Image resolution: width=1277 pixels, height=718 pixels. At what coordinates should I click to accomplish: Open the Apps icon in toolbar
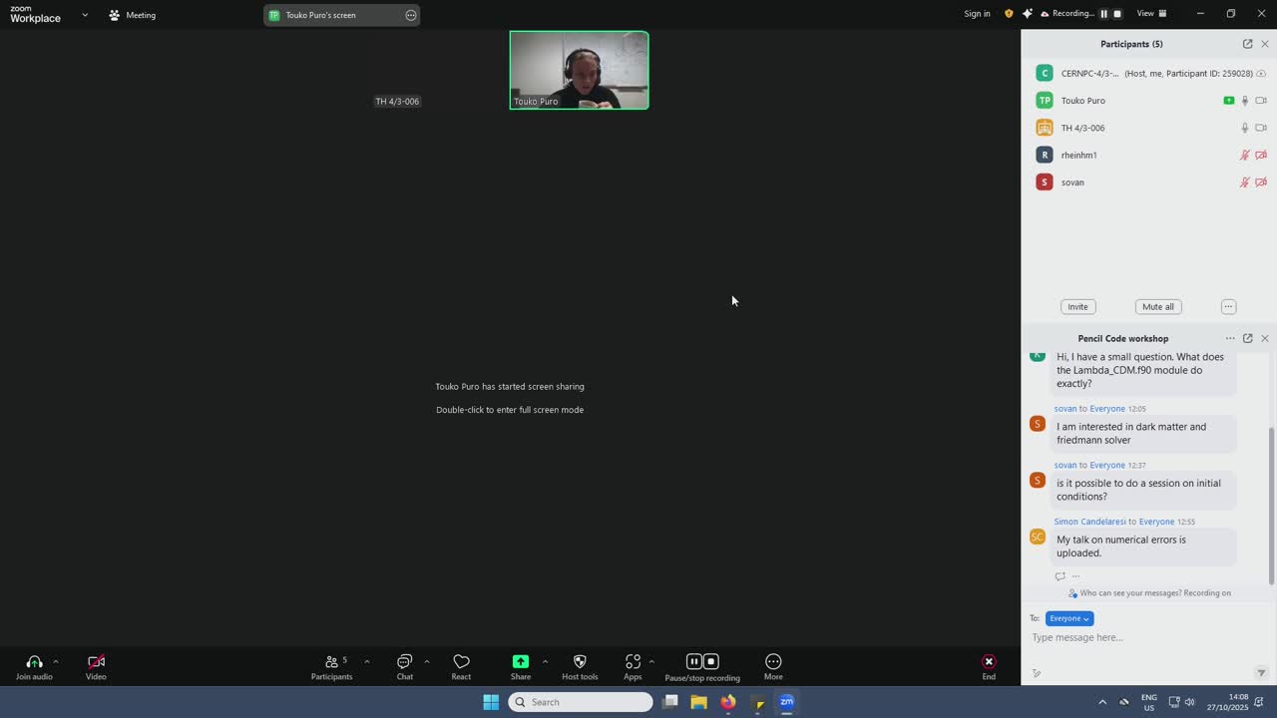[x=633, y=662]
